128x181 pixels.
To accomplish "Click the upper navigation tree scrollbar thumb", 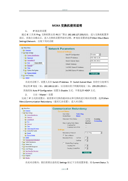I will point(46,61).
